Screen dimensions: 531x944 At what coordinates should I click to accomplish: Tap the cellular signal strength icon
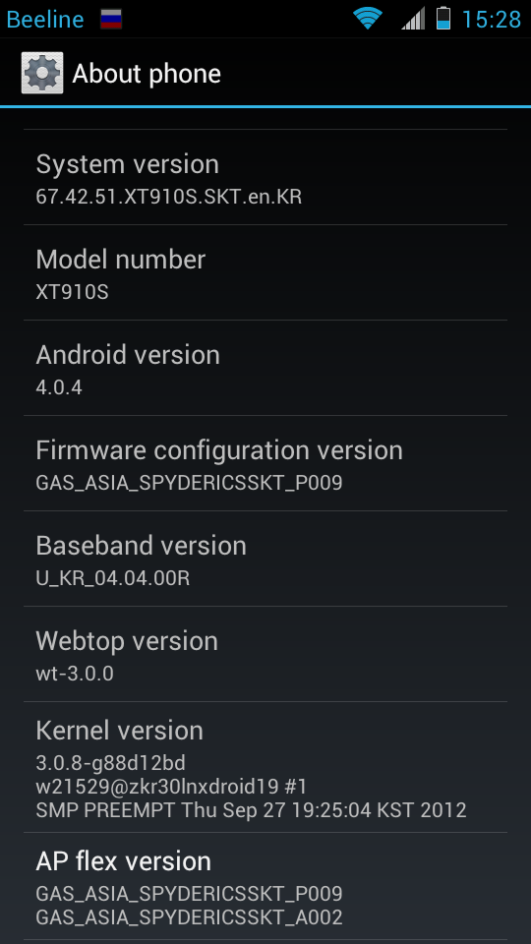pyautogui.click(x=413, y=19)
